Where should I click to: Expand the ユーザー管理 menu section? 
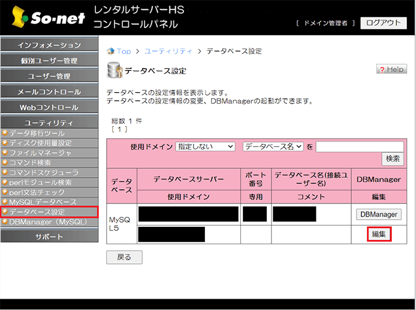49,77
